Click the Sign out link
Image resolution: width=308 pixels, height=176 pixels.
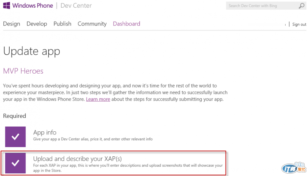tap(299, 24)
